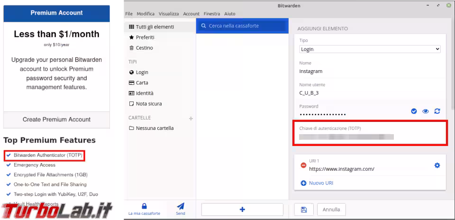Open the Cestino trash filter

[144, 48]
